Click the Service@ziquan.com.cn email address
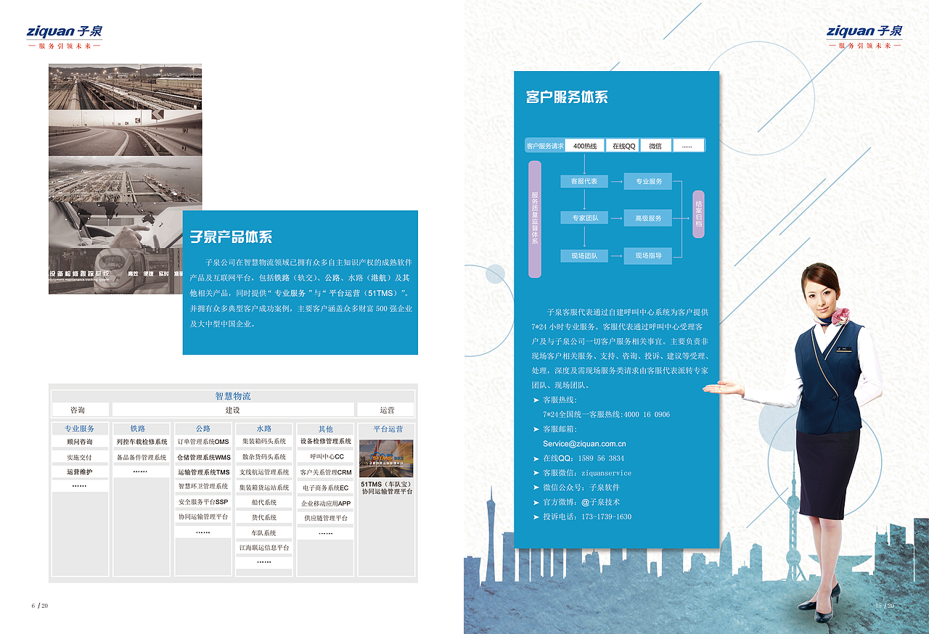This screenshot has height=634, width=929. (x=584, y=444)
